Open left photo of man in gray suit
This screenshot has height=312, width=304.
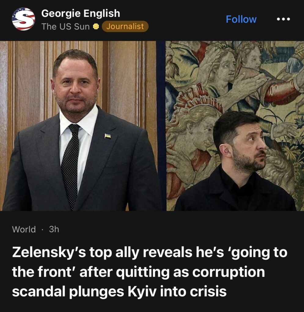[81, 126]
